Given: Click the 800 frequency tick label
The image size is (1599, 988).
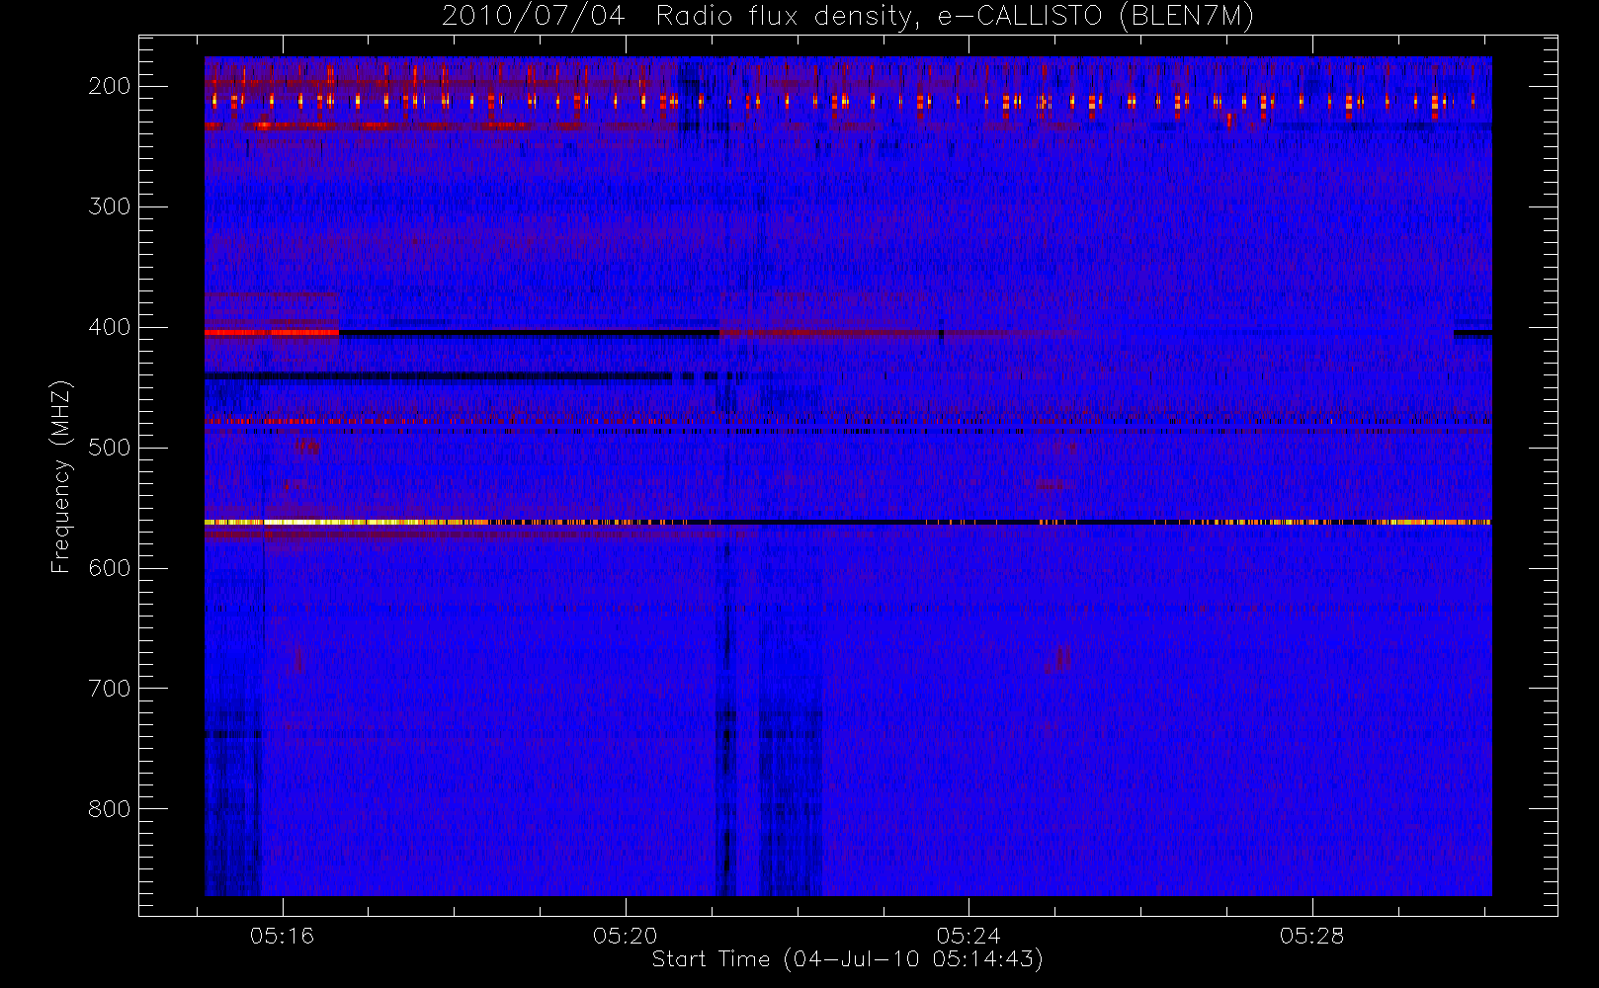Looking at the screenshot, I should click(109, 809).
